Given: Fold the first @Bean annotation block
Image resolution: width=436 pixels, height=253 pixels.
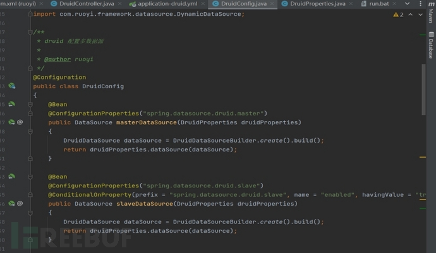Looking at the screenshot, I should 30,105.
